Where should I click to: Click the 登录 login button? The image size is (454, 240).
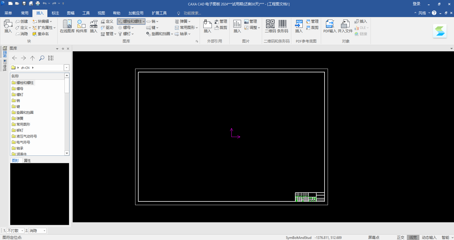point(416,4)
